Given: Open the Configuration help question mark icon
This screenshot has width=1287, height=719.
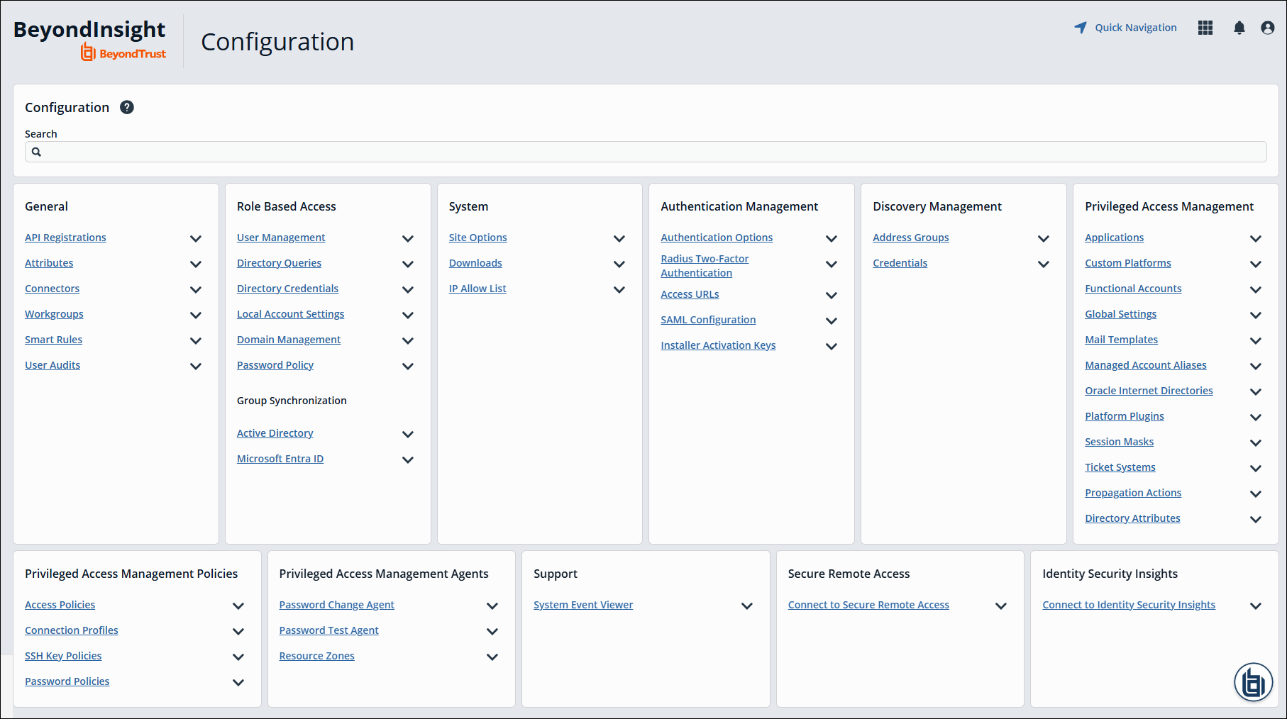Looking at the screenshot, I should (x=127, y=107).
